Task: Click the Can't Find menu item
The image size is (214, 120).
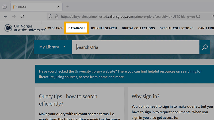Action: pos(206,28)
